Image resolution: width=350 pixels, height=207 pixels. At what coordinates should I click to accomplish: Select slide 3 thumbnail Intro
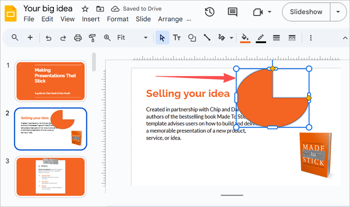pos(50,176)
